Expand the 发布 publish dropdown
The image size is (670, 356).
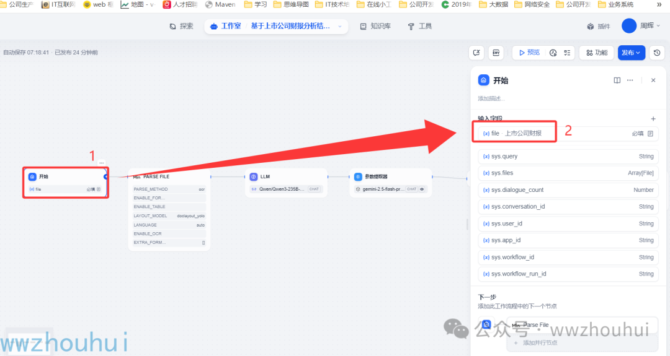click(631, 53)
